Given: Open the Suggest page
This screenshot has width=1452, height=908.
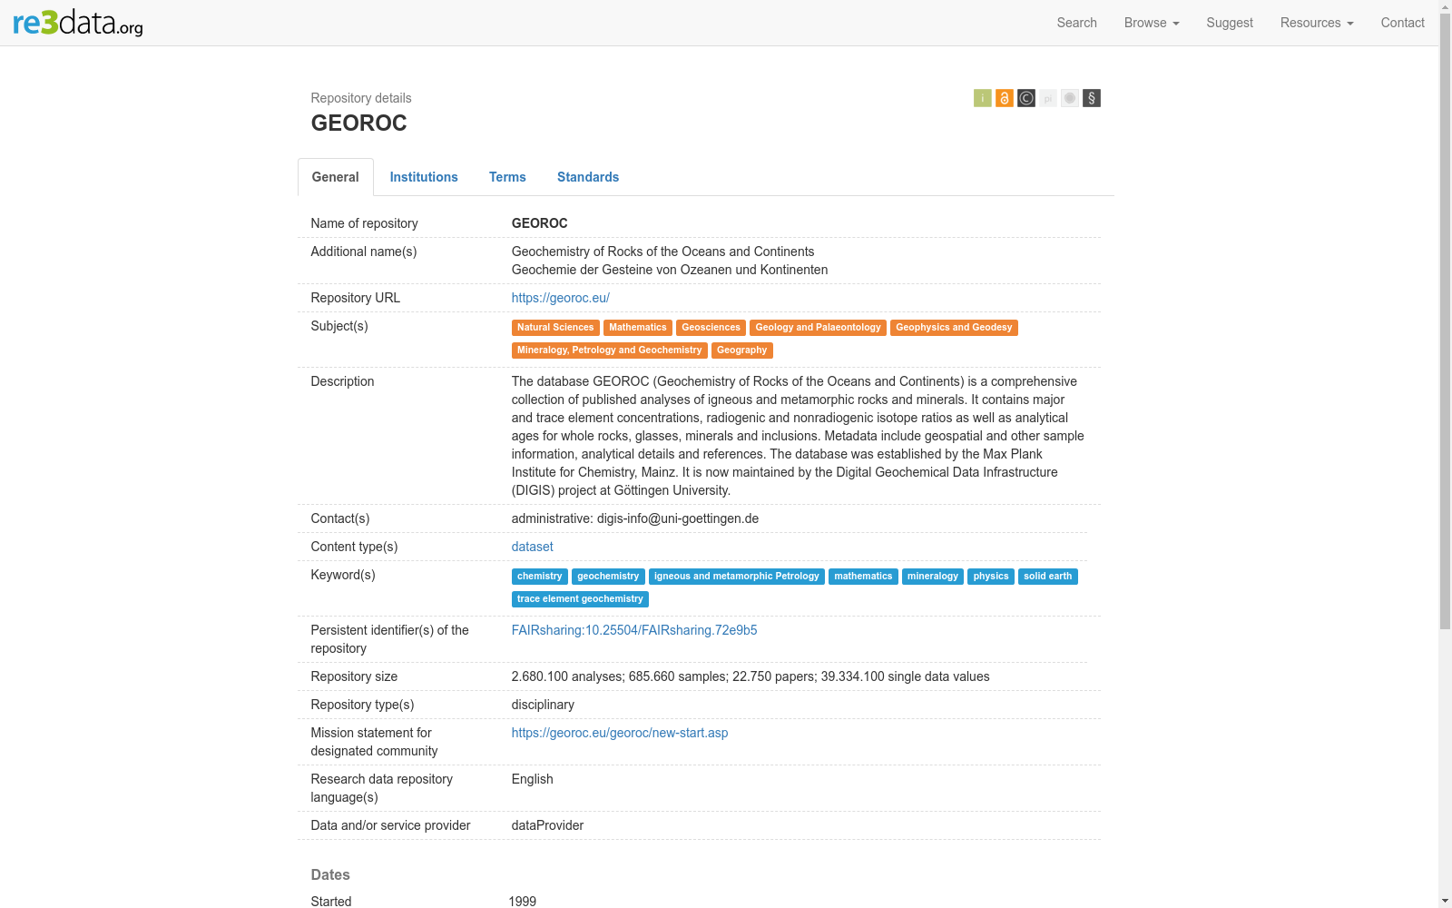Looking at the screenshot, I should pyautogui.click(x=1230, y=23).
